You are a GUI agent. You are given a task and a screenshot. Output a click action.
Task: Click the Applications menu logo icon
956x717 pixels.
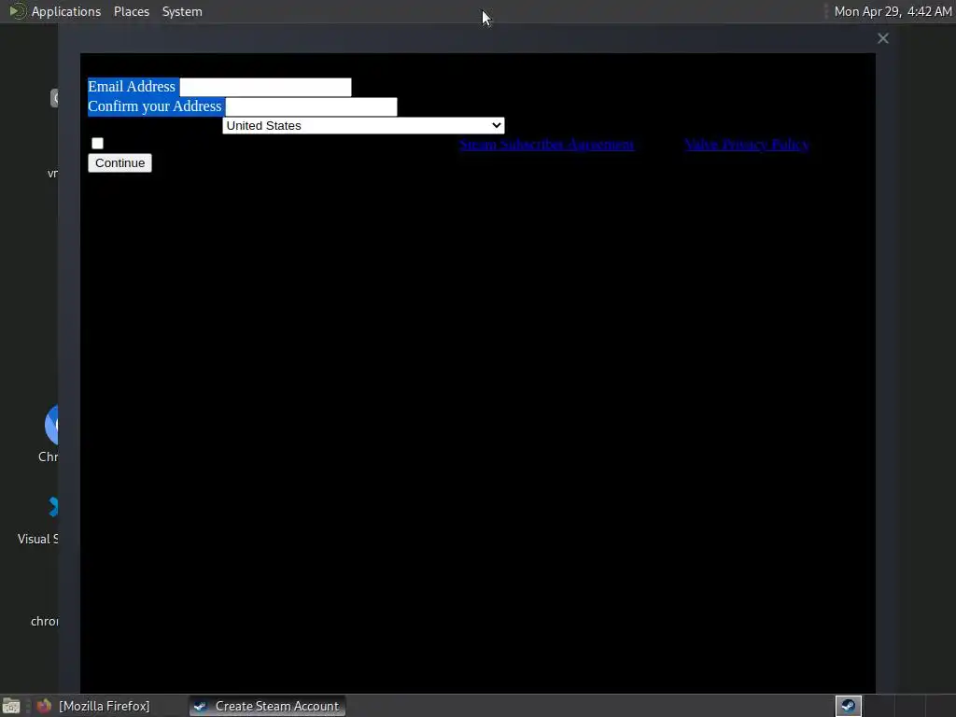tap(18, 11)
